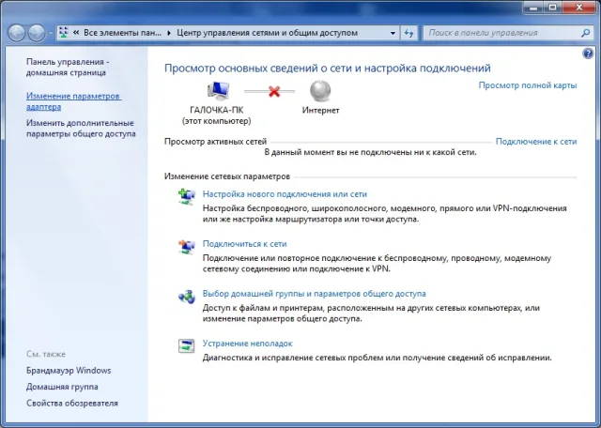
Task: Expand the breadcrumb chevrons before Все элементы
Action: [x=76, y=33]
